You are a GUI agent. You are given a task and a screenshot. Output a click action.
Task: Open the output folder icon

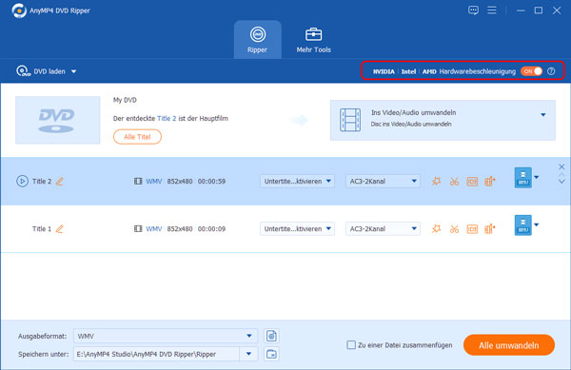tap(271, 354)
